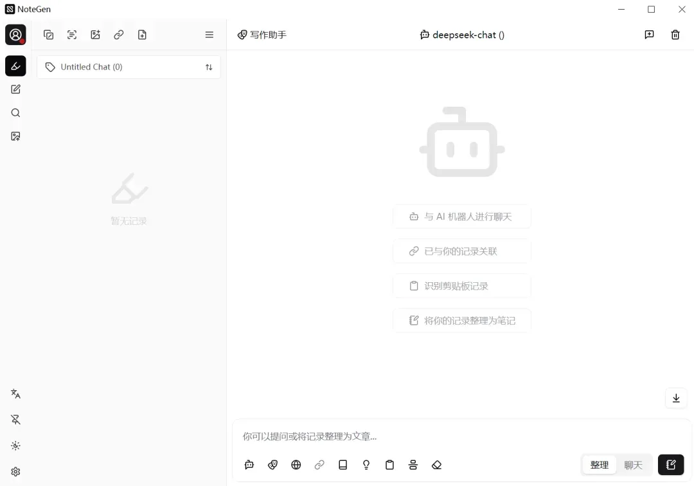Submit using the black organize-note button
The height and width of the screenshot is (486, 694).
pyautogui.click(x=671, y=465)
